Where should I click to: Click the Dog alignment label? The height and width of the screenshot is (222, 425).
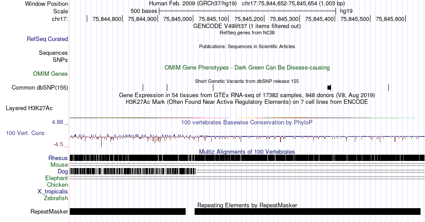pyautogui.click(x=63, y=172)
